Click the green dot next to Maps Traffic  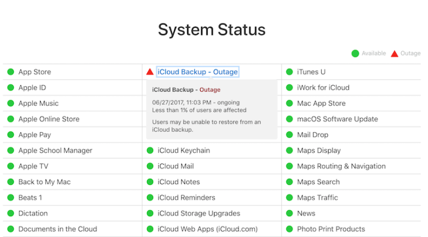(x=290, y=198)
